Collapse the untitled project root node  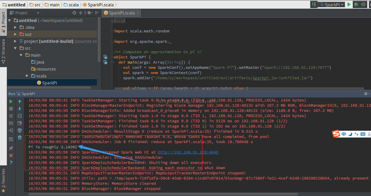point(10,21)
